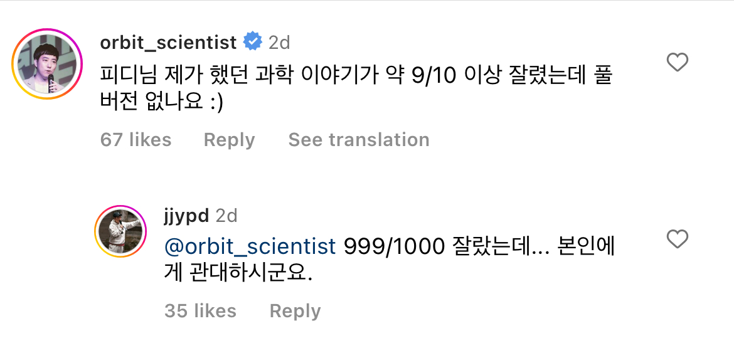This screenshot has width=734, height=363.
Task: Tap the heart icon beside orbit_scientist's comment
Action: [676, 63]
